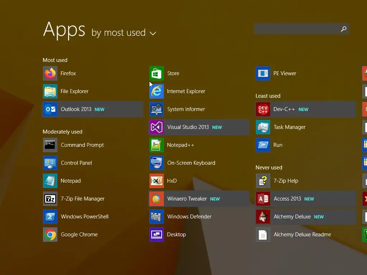Launch the Access 2013 icon
Image resolution: width=367 pixels, height=275 pixels.
tap(263, 199)
